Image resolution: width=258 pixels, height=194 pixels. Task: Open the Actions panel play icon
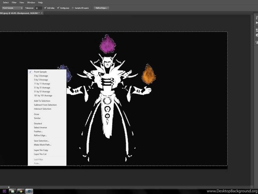257,23
